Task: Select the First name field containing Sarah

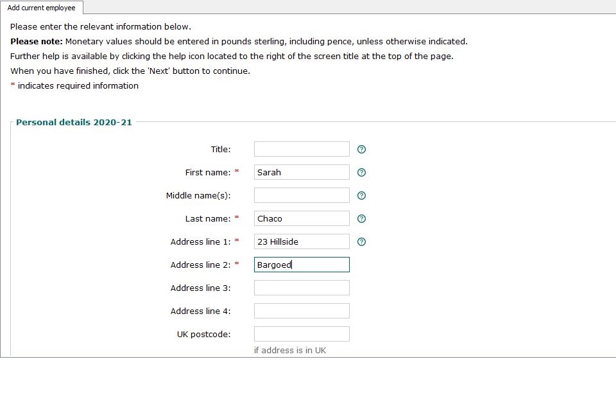Action: (302, 172)
